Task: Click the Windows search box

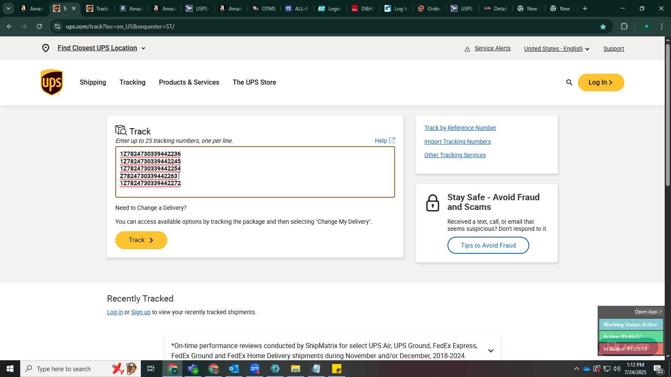Action: [81, 369]
